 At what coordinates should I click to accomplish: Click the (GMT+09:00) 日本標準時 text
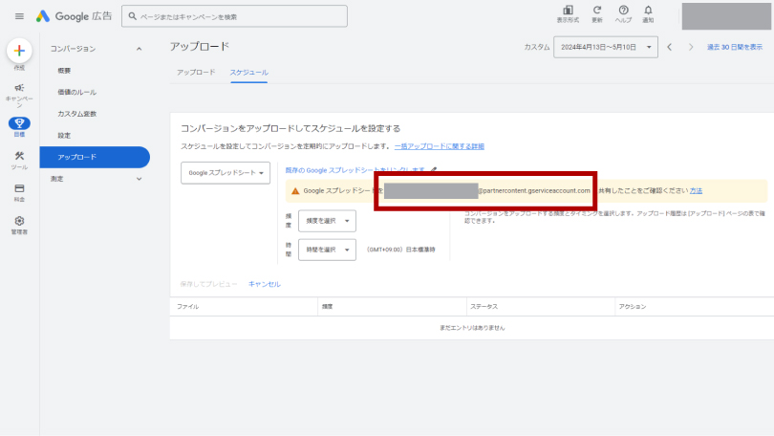(x=400, y=250)
